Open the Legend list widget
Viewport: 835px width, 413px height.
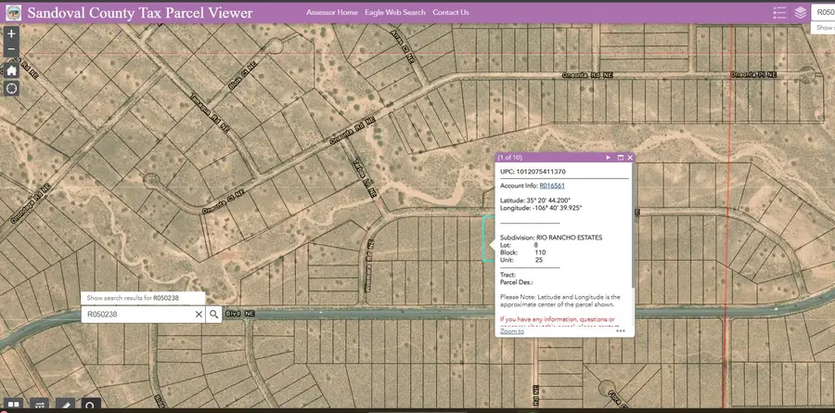click(779, 13)
